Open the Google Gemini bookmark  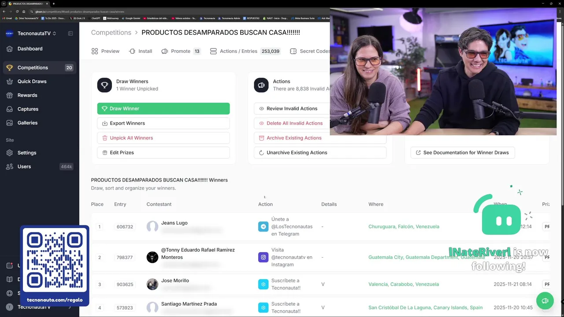point(131,18)
